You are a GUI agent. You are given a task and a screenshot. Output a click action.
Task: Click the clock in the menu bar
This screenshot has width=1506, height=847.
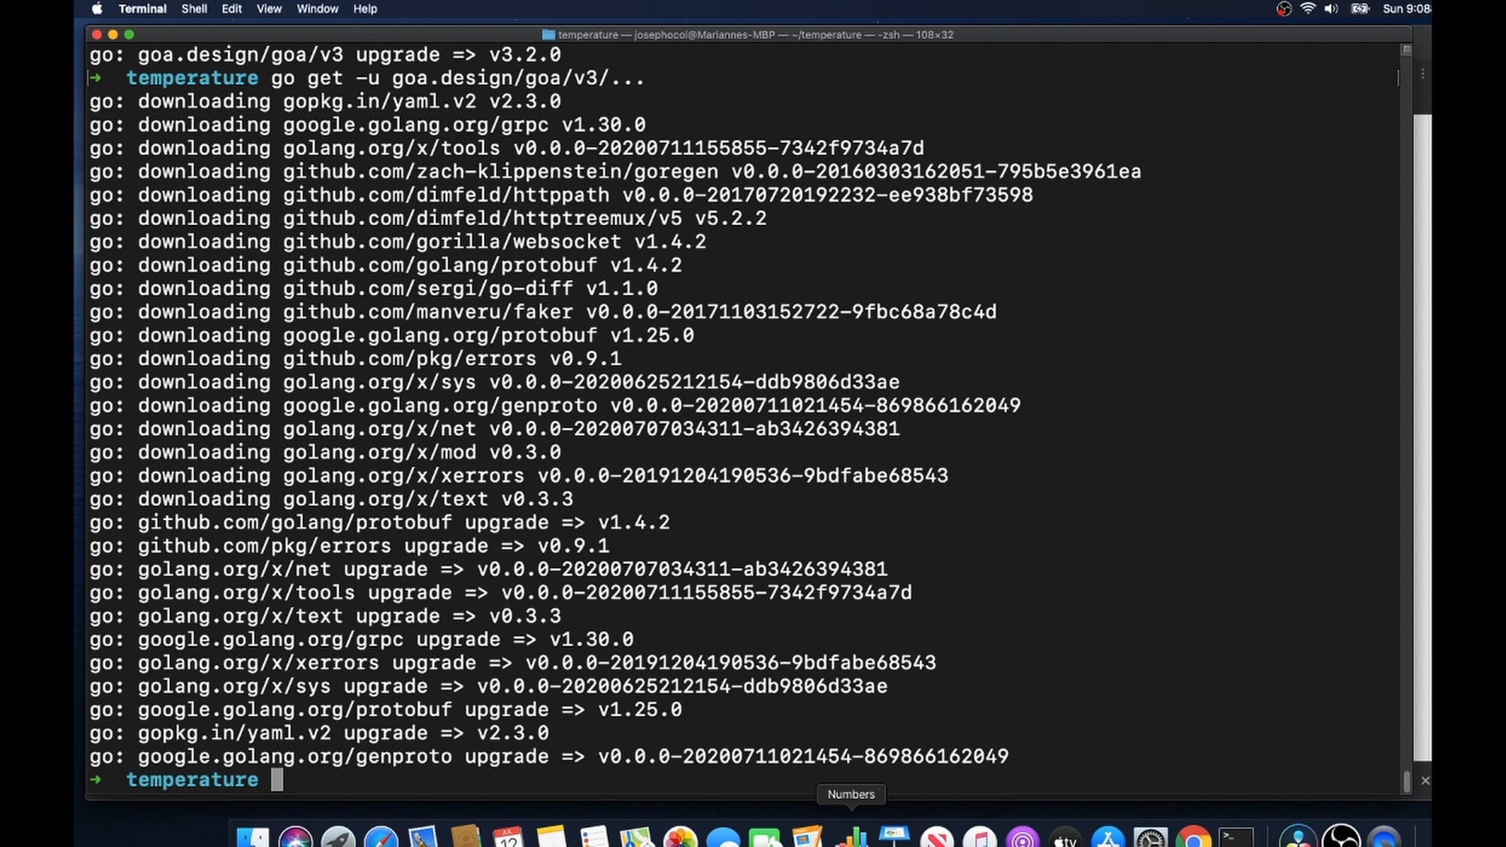(x=1408, y=9)
